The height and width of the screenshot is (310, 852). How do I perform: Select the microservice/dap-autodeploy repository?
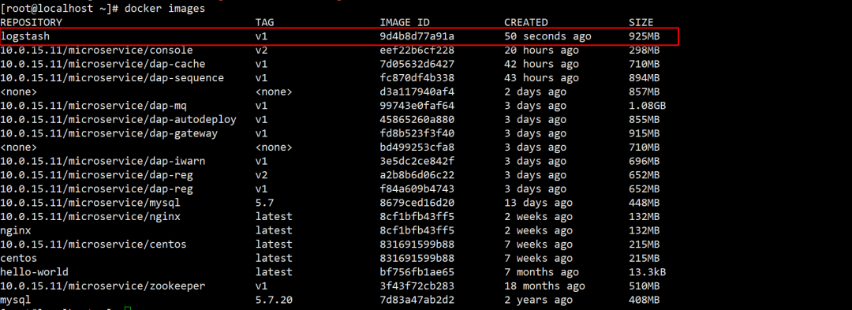coord(118,119)
